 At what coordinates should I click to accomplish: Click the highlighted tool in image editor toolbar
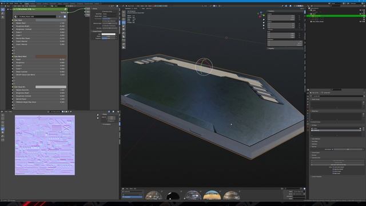(2, 129)
